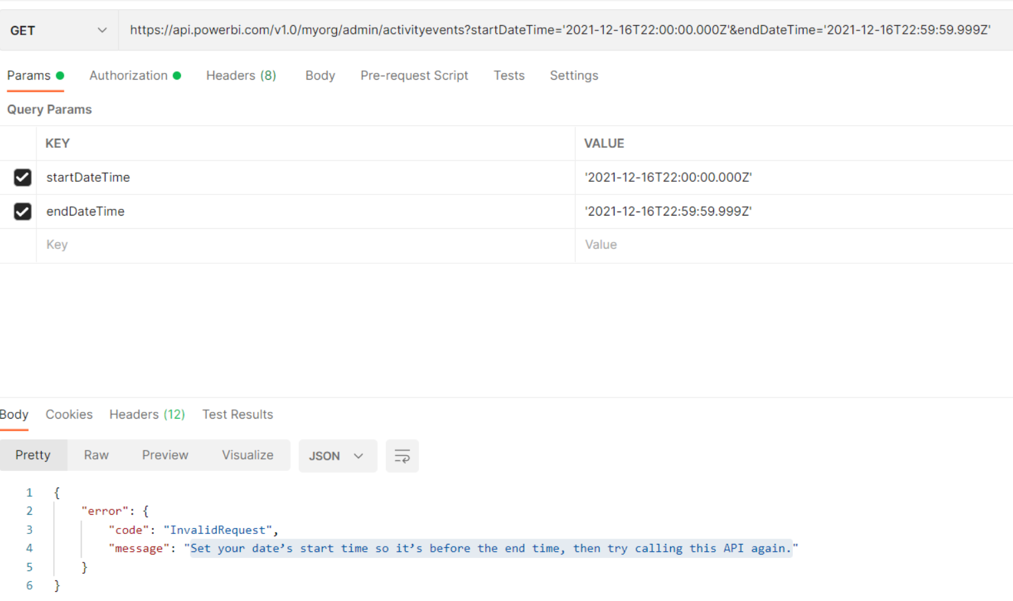Click the empty Key placeholder cell
Image resolution: width=1013 pixels, height=601 pixels.
(305, 245)
